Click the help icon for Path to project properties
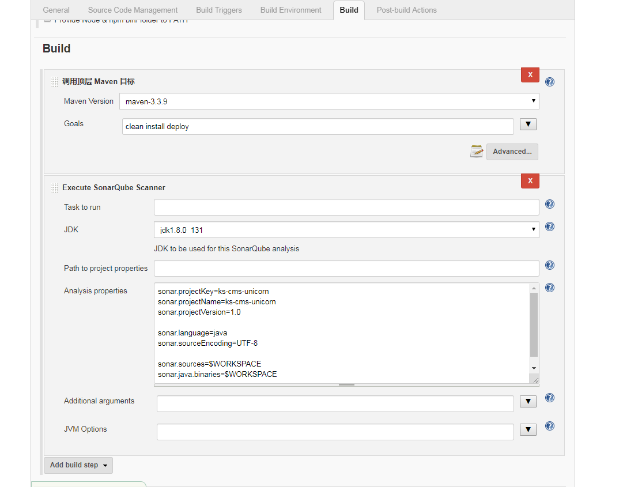The image size is (638, 487). pos(549,265)
